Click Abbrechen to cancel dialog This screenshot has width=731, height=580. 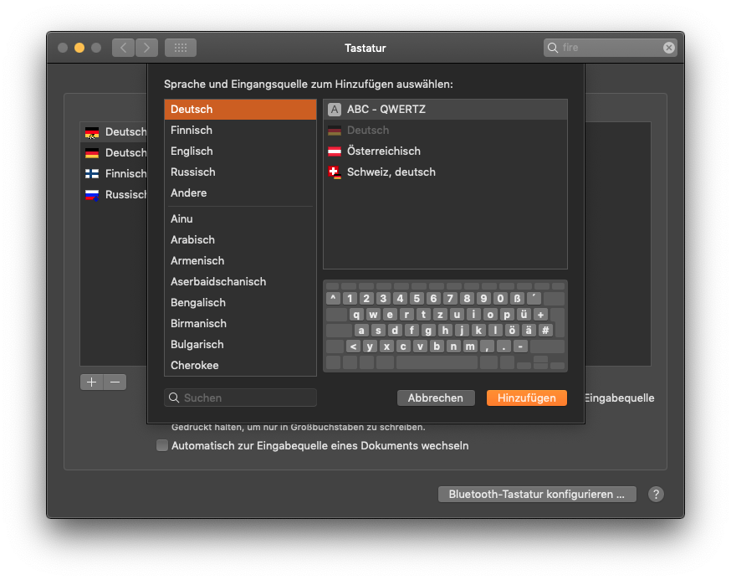coord(436,398)
